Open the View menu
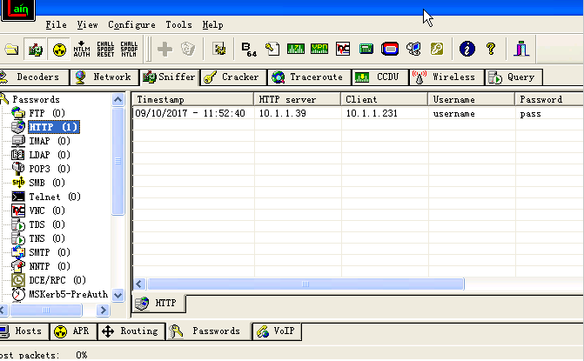 (x=88, y=25)
